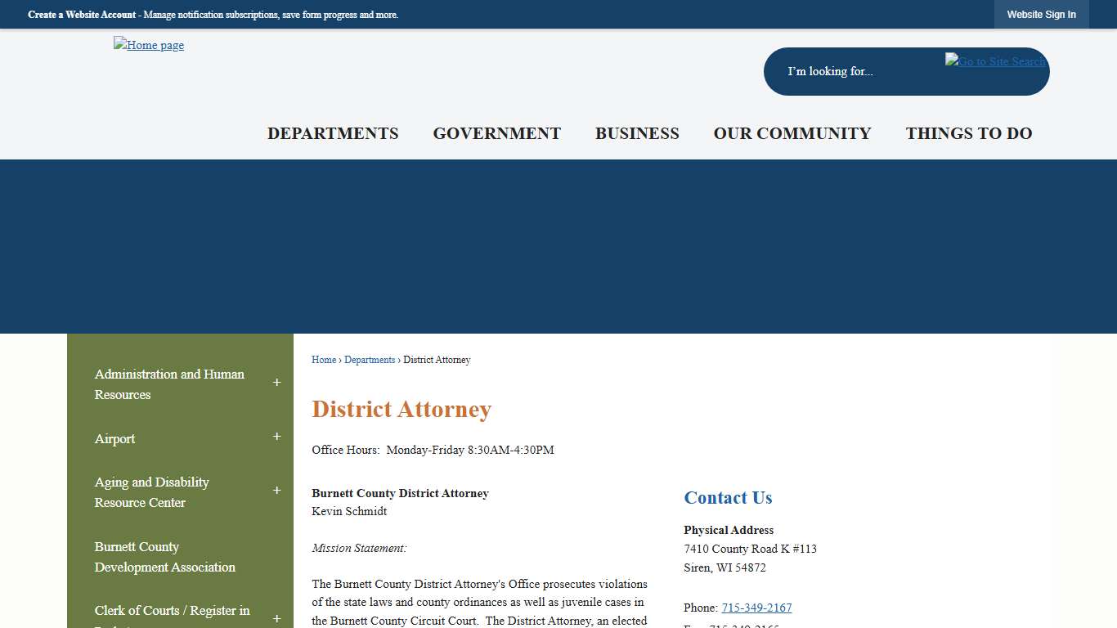Click the District Attorney breadcrumb text
Viewport: 1117px width, 628px height.
click(437, 360)
